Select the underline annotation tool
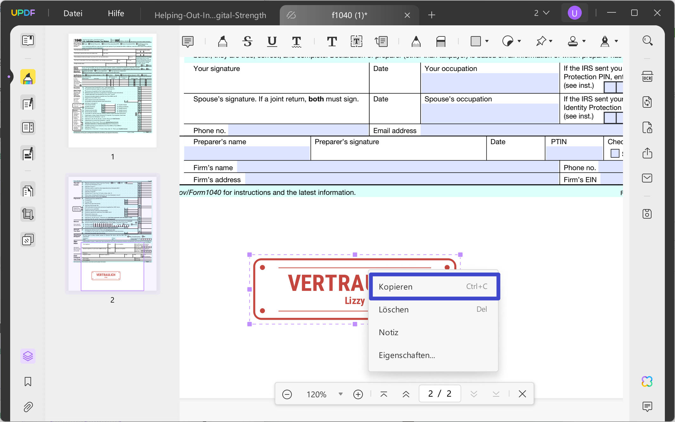The image size is (675, 422). coord(272,41)
